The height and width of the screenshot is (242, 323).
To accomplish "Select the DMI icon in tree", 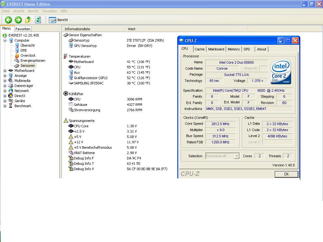I will pyautogui.click(x=17, y=50).
